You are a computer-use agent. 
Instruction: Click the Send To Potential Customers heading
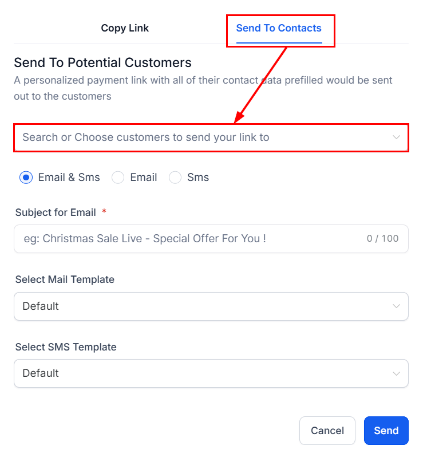click(102, 62)
